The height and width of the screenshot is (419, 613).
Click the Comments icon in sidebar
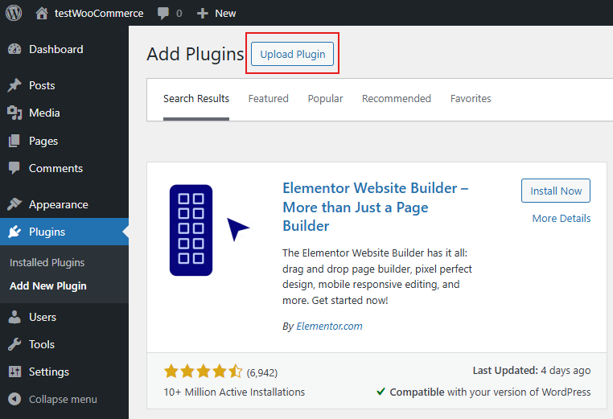14,168
